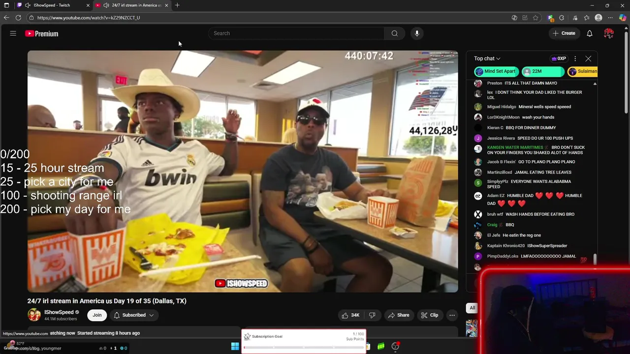Dislike the video with thumbs down
The image size is (630, 354).
(x=372, y=315)
